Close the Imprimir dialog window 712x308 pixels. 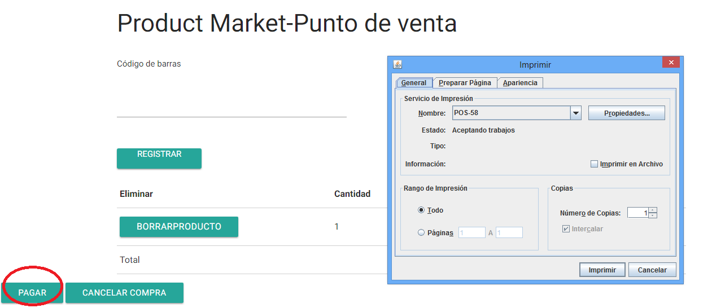click(670, 63)
